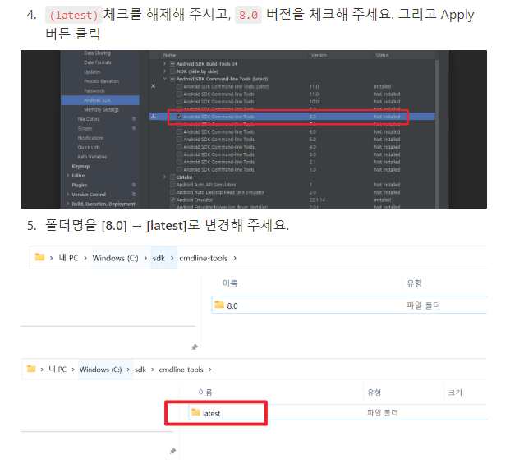Expand the NDK (Side by side) node
The image size is (510, 464).
click(x=164, y=71)
